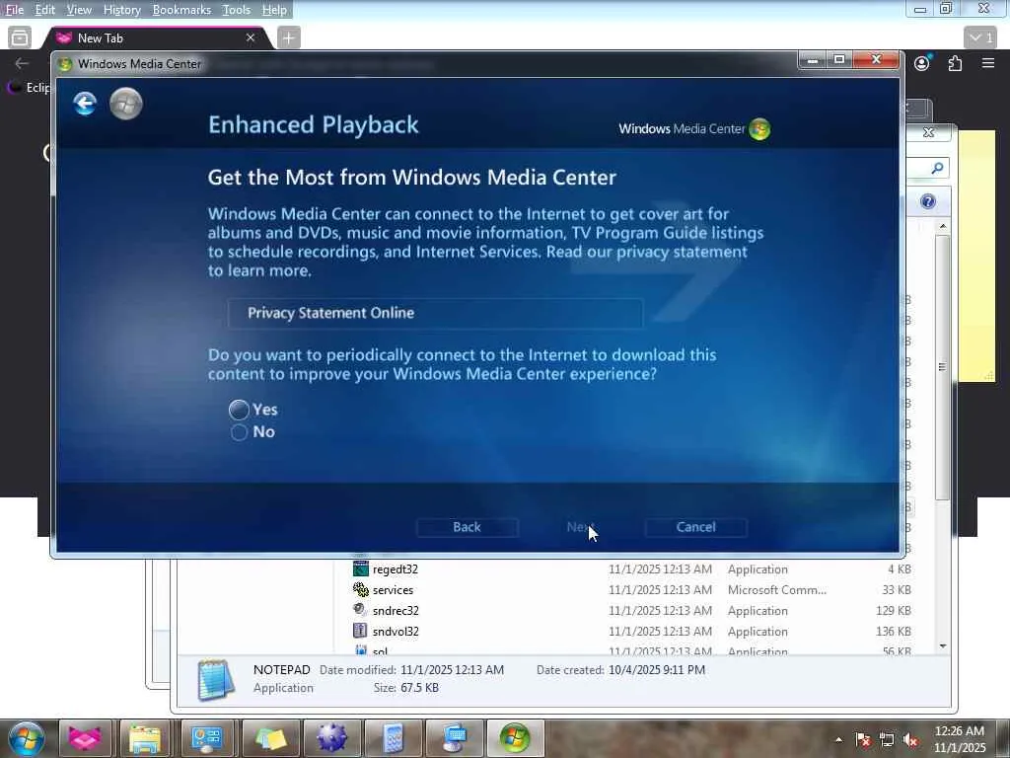Open the Windows Start orb
This screenshot has width=1010, height=758.
coord(27,738)
